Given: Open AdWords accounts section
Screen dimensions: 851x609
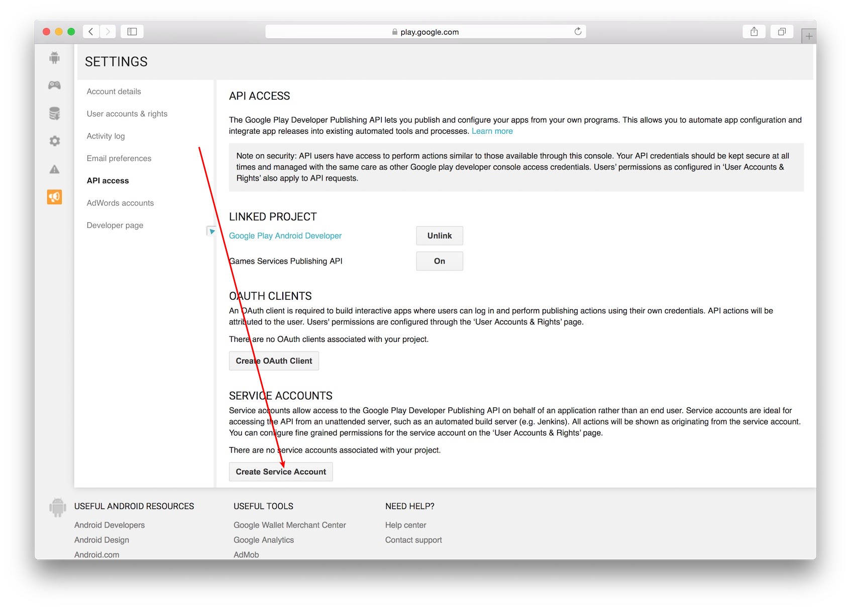Looking at the screenshot, I should pos(120,203).
